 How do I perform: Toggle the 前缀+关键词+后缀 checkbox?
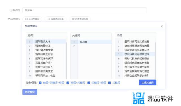[40, 83]
